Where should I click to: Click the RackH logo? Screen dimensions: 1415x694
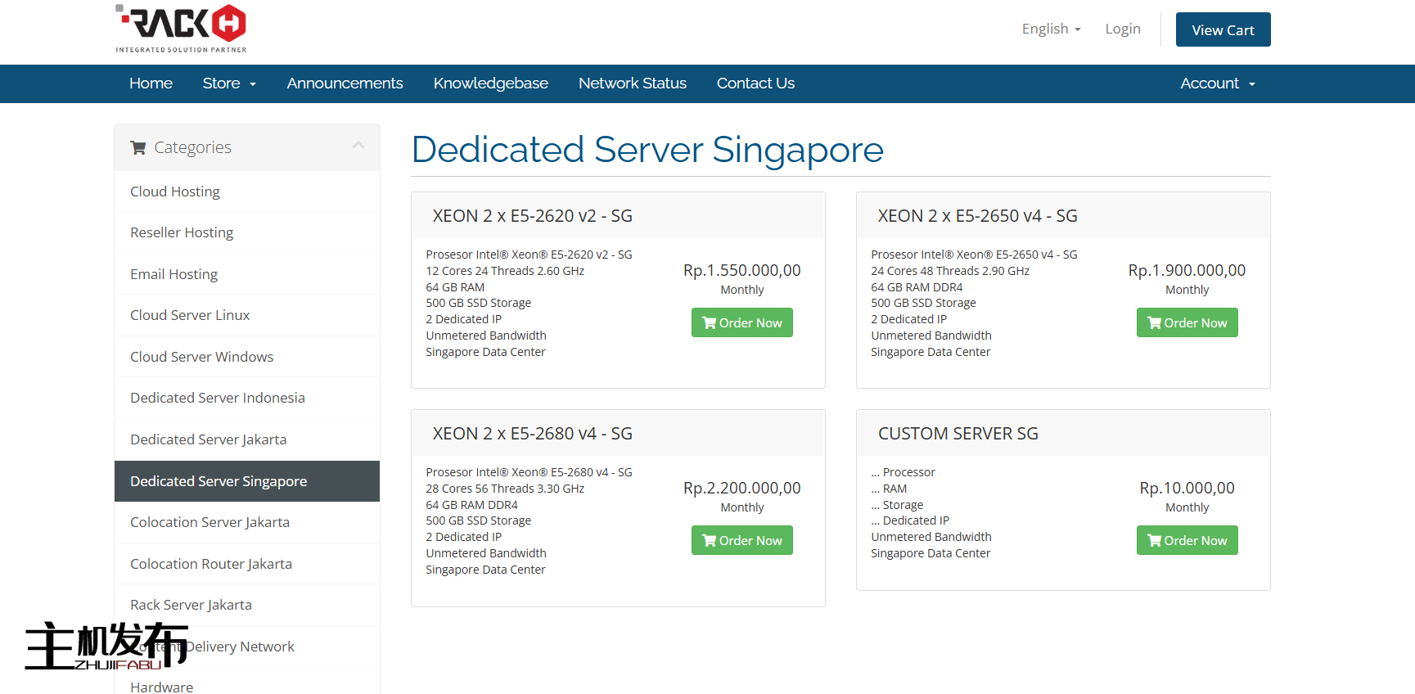[181, 29]
